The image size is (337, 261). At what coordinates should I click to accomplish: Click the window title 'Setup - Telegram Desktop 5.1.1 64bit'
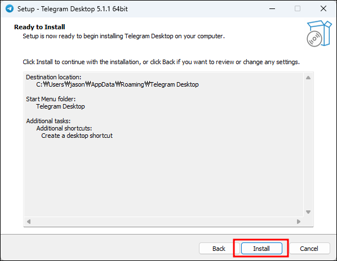(73, 9)
